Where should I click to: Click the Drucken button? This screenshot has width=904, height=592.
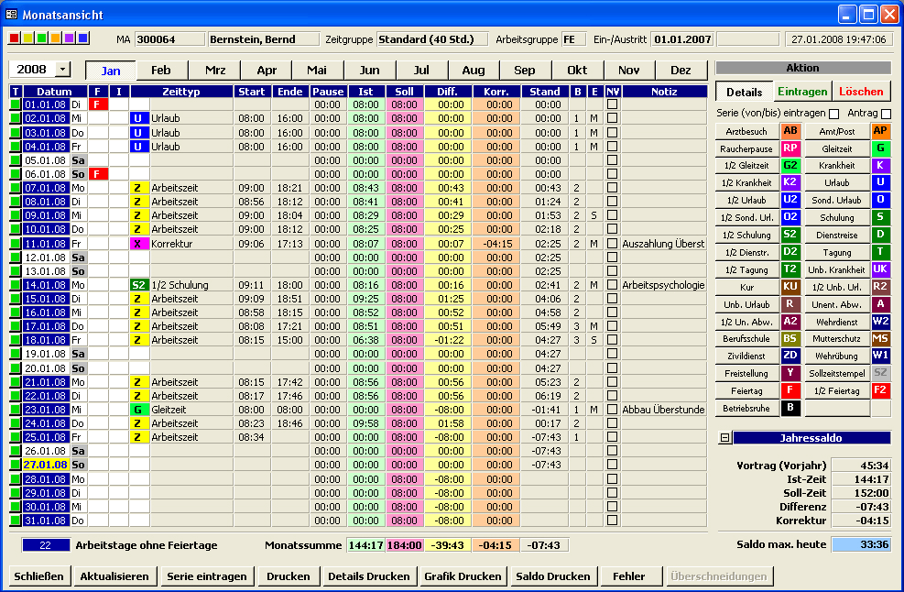(x=288, y=576)
